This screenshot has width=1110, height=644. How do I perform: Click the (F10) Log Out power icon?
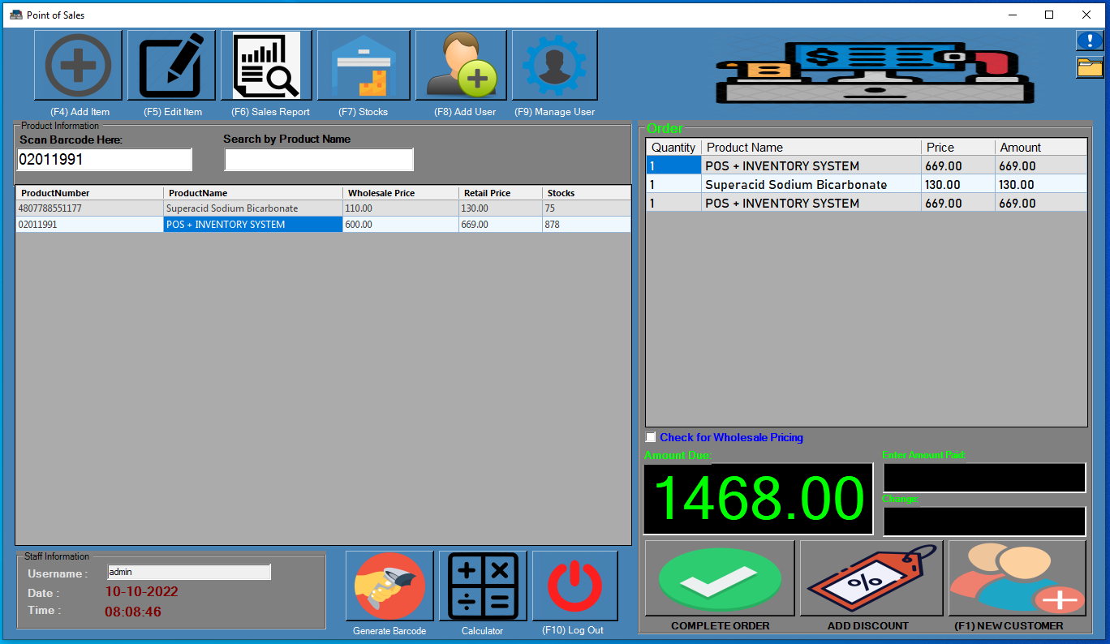(574, 586)
